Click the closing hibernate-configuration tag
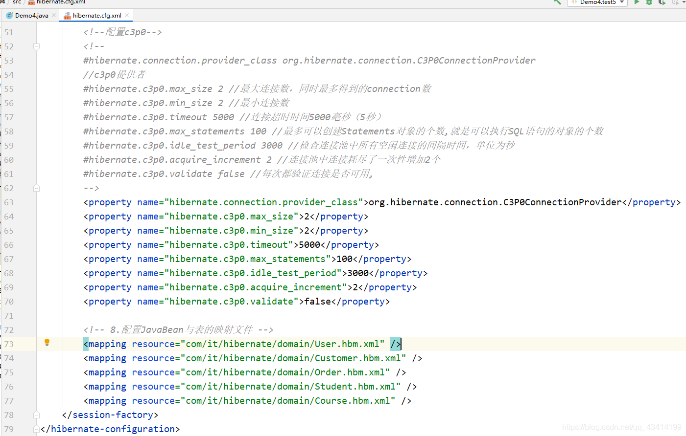Screen dimensions: 686x436 tap(110, 429)
